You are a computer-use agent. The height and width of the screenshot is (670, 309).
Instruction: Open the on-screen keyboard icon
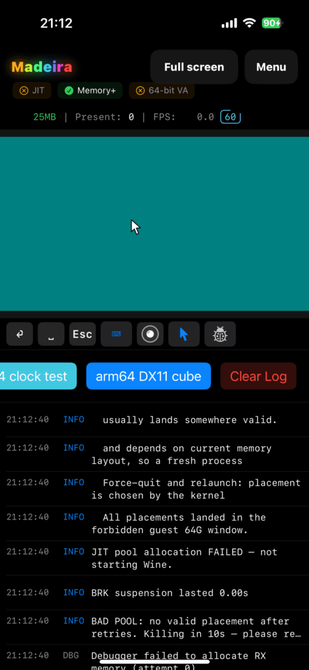pyautogui.click(x=117, y=334)
